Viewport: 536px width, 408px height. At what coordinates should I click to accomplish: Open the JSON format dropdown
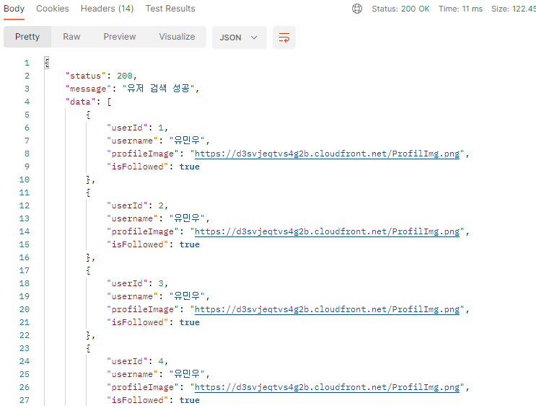coord(239,37)
